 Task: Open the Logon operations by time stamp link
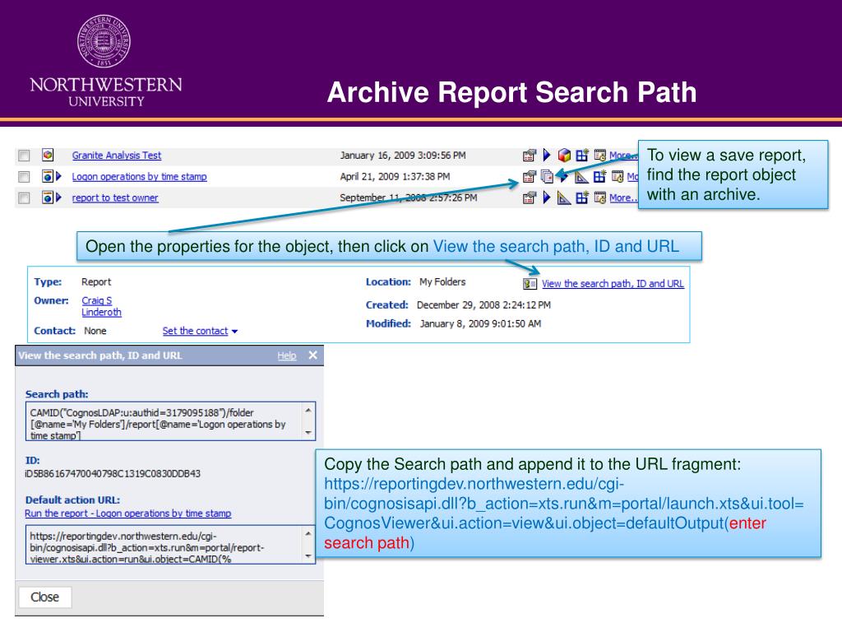tap(139, 176)
